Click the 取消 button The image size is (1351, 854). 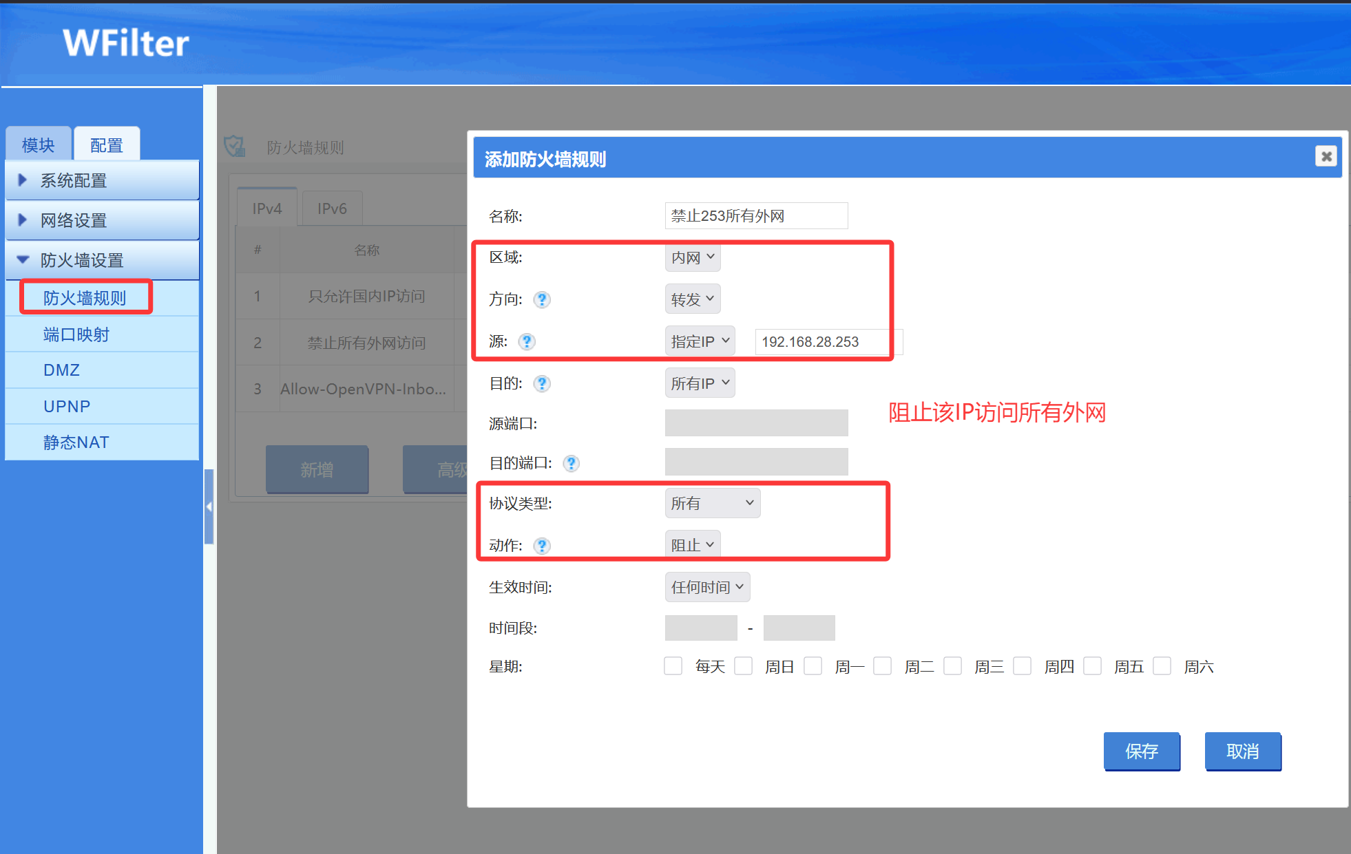[x=1242, y=751]
